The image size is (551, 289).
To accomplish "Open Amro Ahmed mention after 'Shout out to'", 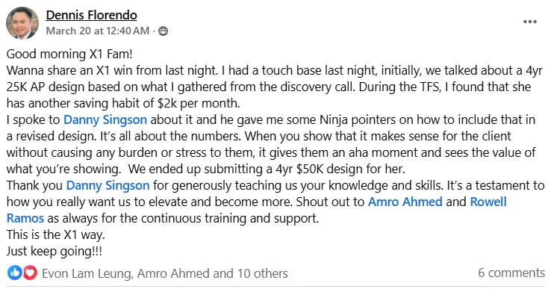I will 405,202.
